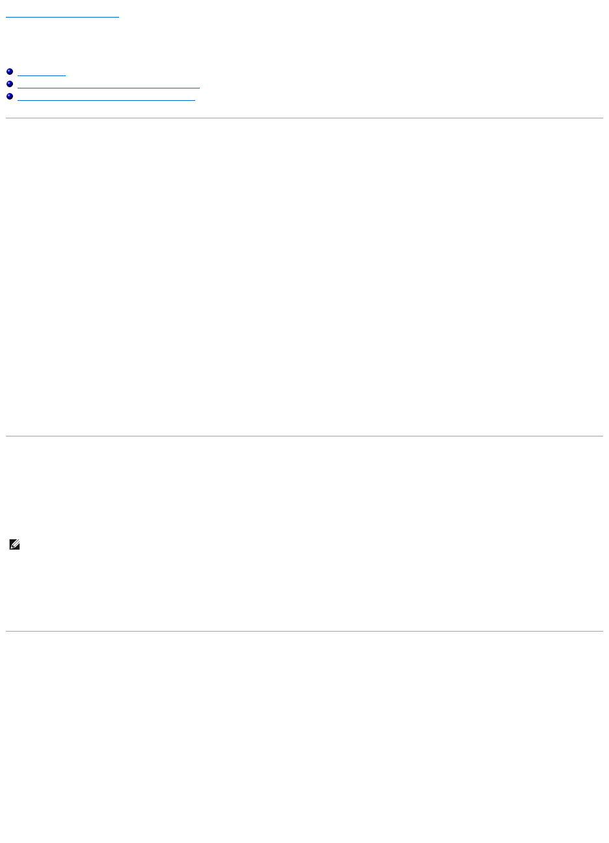Follow the link beside the second bullet

coord(109,85)
